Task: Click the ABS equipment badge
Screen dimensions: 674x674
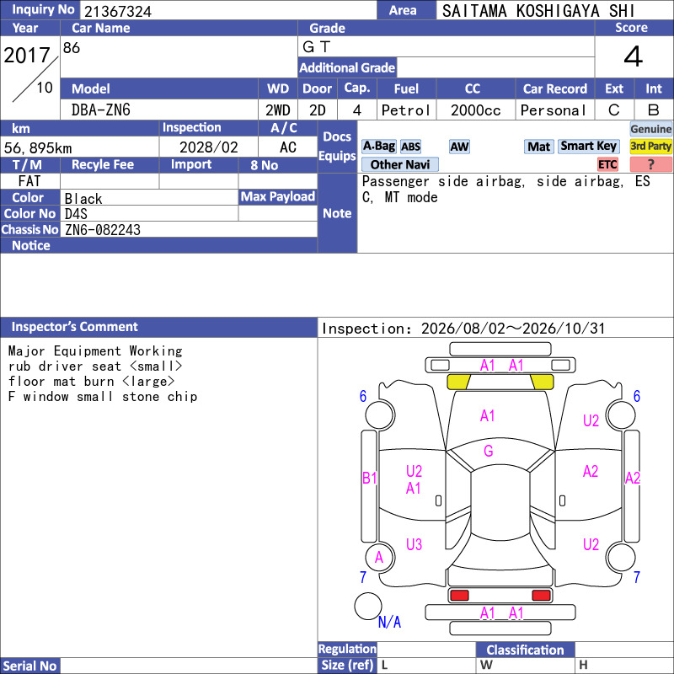Action: [410, 147]
